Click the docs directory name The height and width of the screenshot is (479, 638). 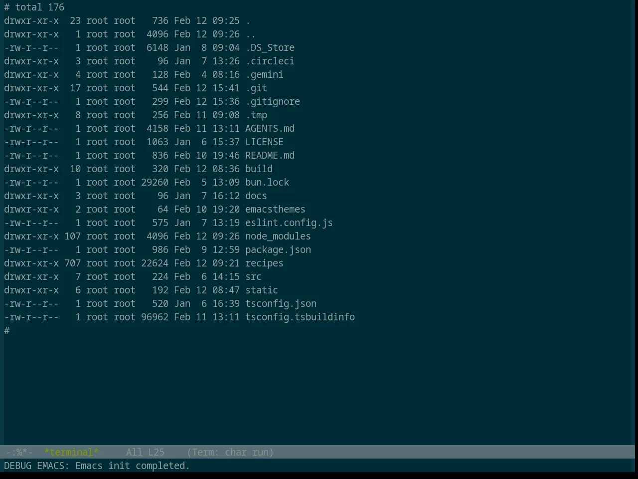(x=256, y=196)
